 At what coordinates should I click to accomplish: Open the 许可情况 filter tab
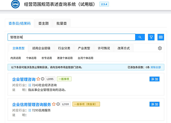104,48
